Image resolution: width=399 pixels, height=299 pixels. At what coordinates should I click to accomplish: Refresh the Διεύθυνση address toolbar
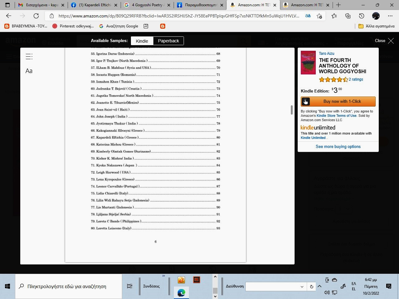click(x=311, y=287)
